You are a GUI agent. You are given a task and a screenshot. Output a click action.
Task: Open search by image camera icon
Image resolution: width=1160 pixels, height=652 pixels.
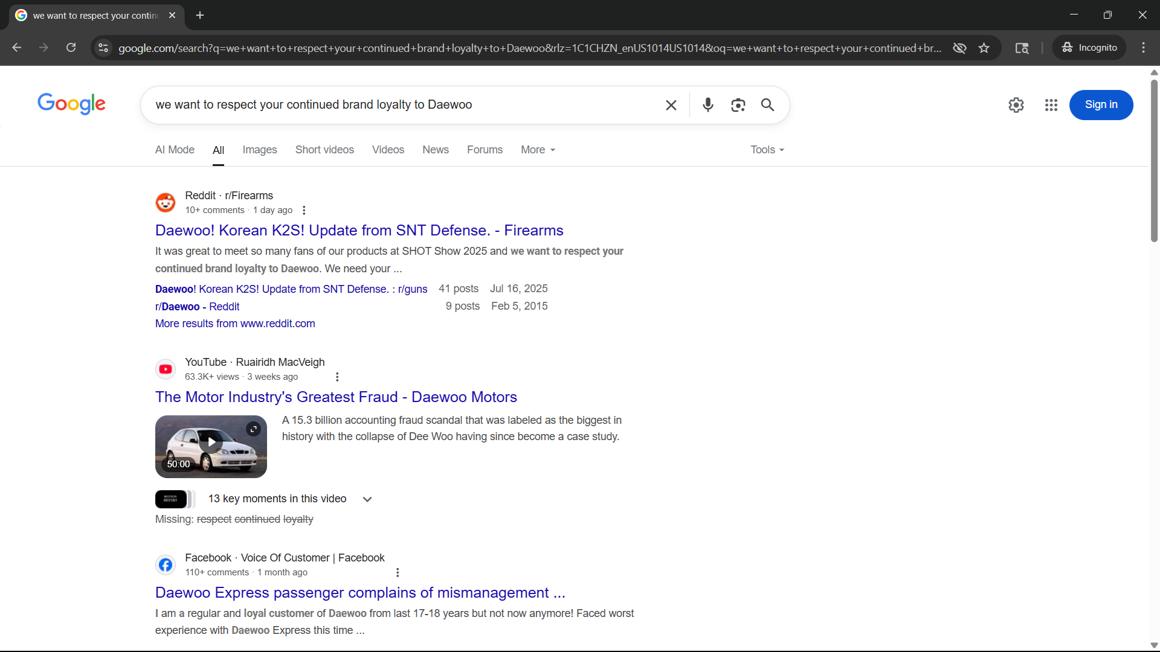point(738,105)
